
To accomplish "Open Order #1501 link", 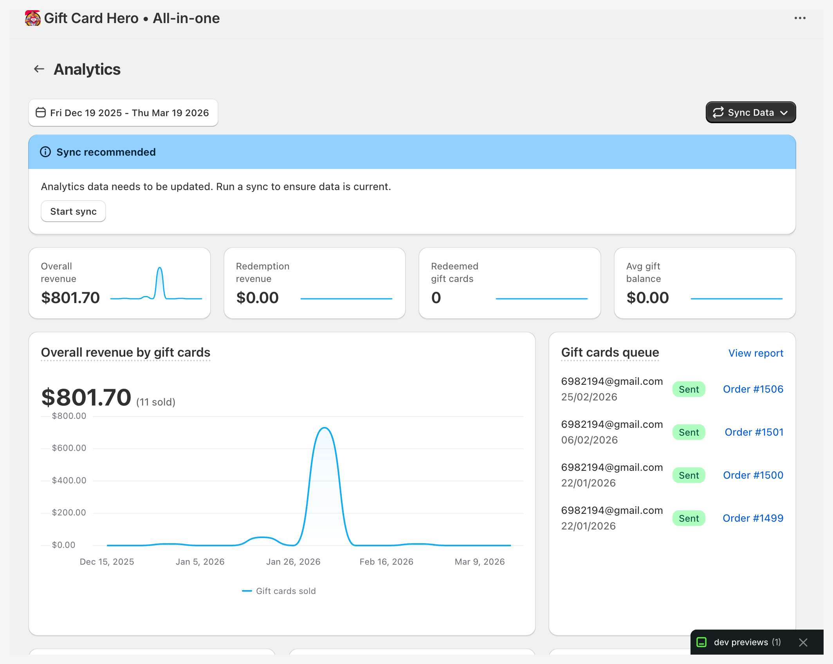I will [754, 432].
